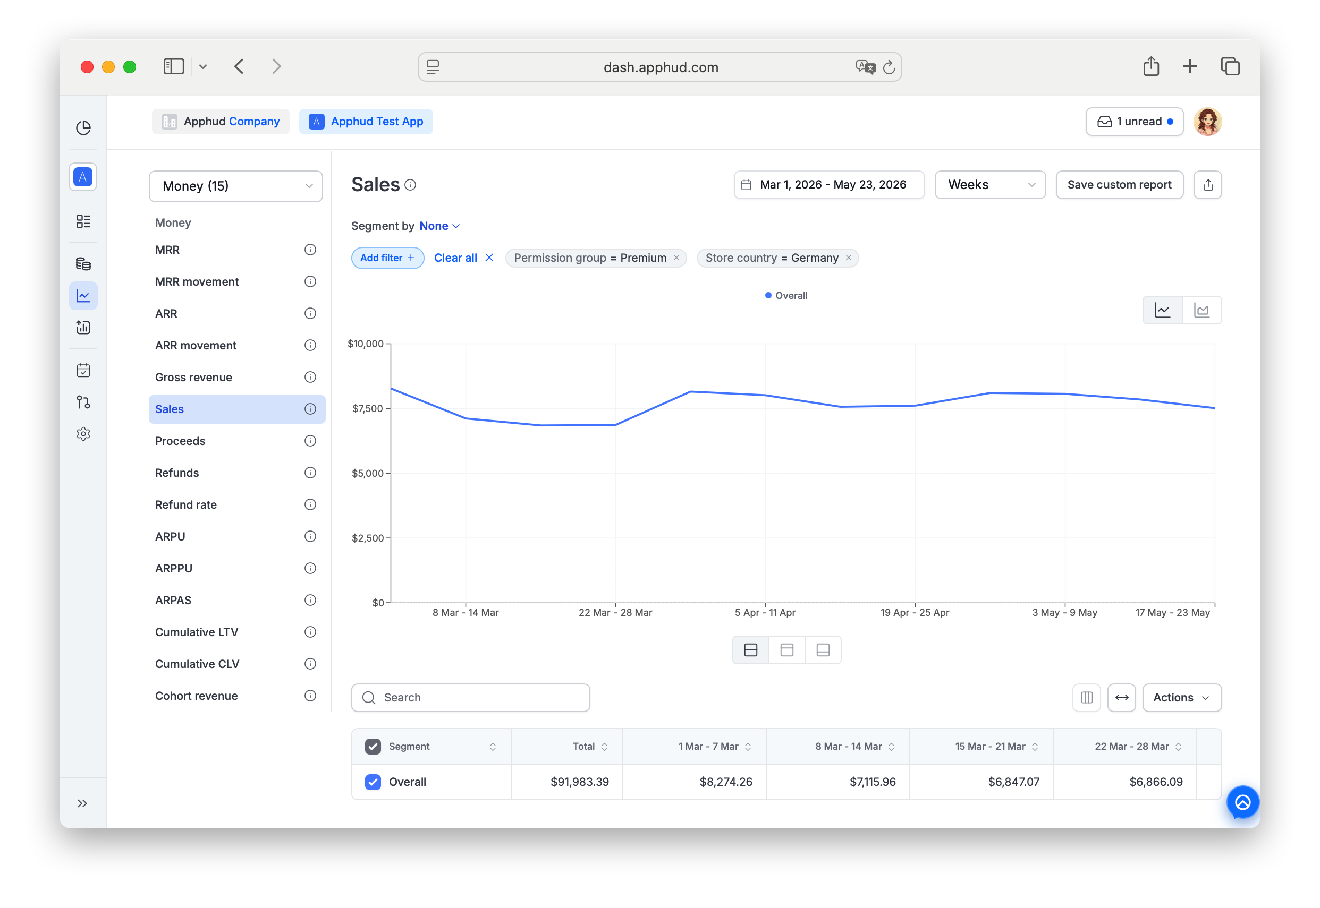Viewport: 1320px width, 908px height.
Task: Switch chart to area view icon
Action: click(x=1201, y=310)
